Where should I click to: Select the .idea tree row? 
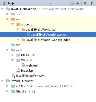(x=48, y=14)
